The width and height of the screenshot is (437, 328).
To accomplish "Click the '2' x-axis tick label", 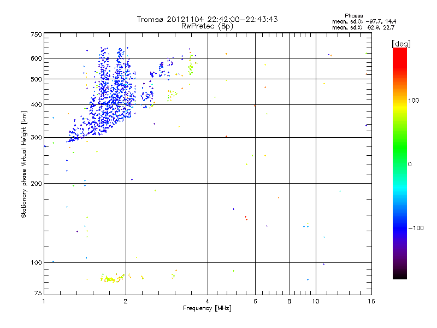I will (126, 301).
